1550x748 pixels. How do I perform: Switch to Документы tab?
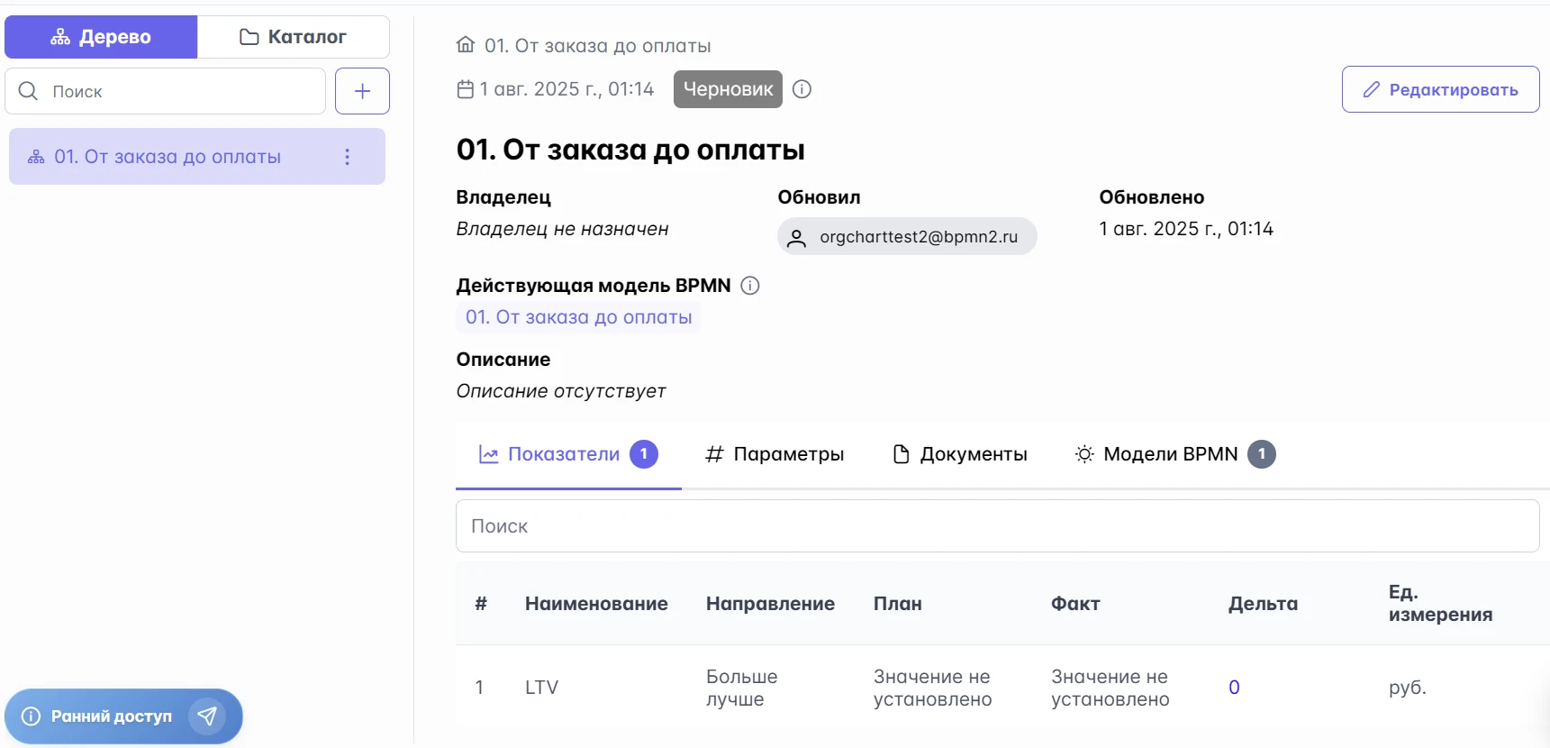(959, 454)
